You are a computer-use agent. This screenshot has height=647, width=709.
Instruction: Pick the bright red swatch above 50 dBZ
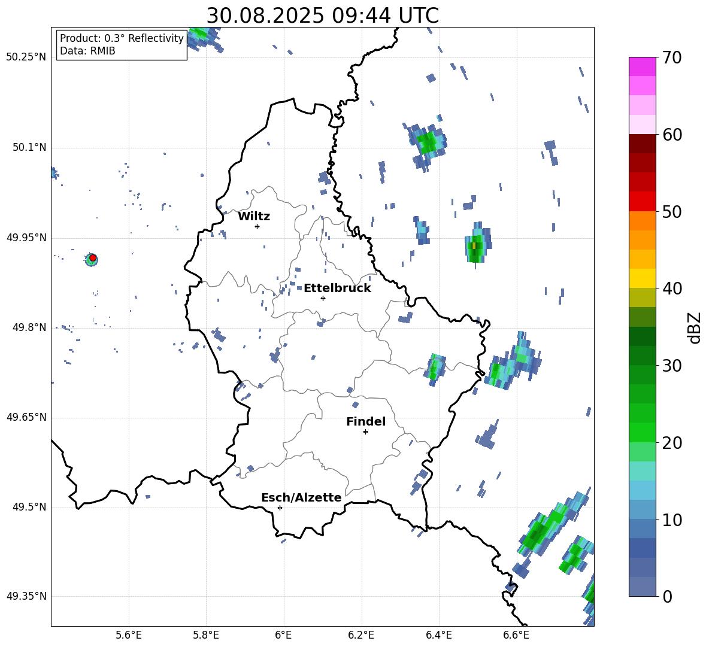tap(642, 202)
